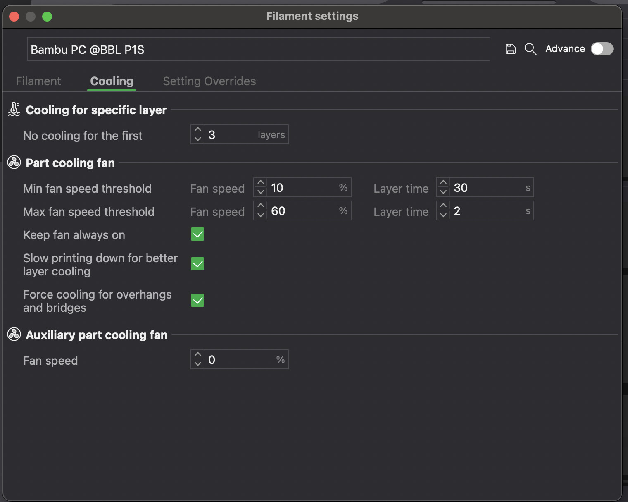Increase Max threshold layer time with up arrow
This screenshot has height=502, width=628.
(x=443, y=206)
